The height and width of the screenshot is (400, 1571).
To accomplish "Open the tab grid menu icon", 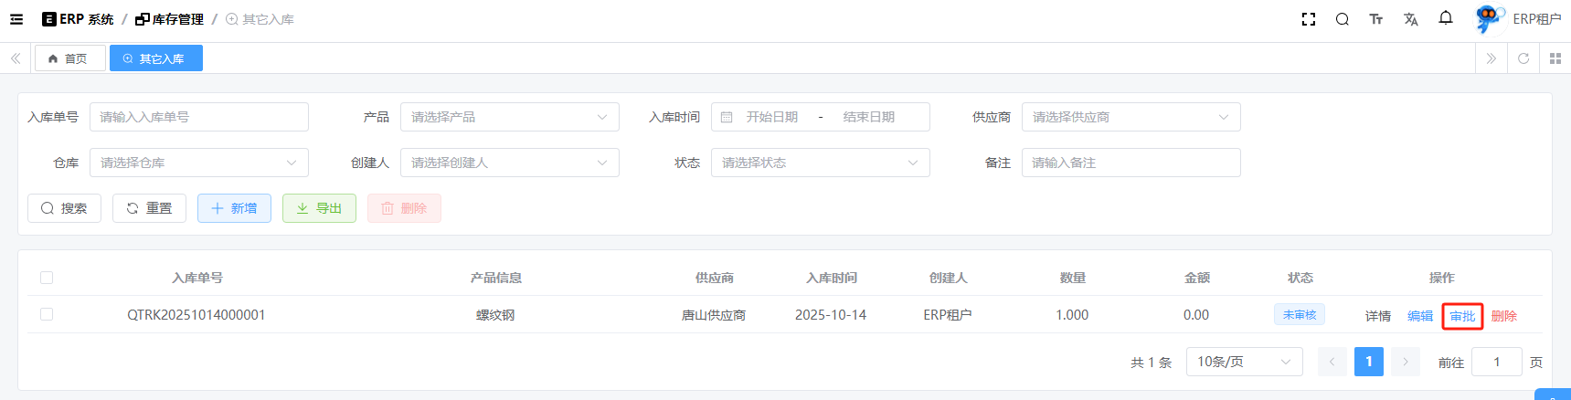I will 1555,58.
